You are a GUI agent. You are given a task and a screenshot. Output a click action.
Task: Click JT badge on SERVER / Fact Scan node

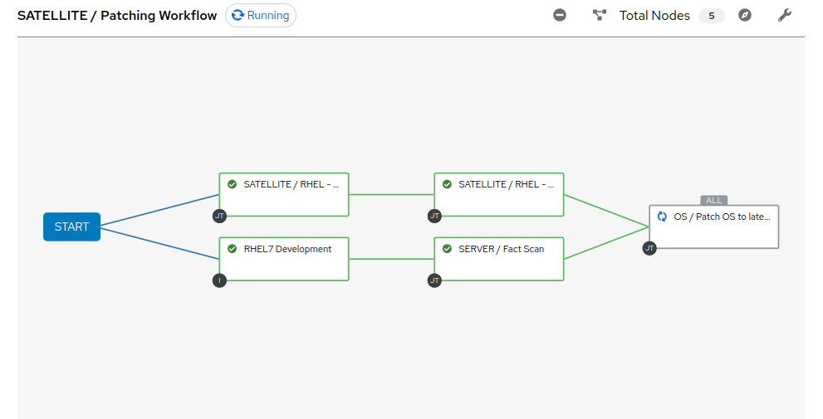(434, 280)
